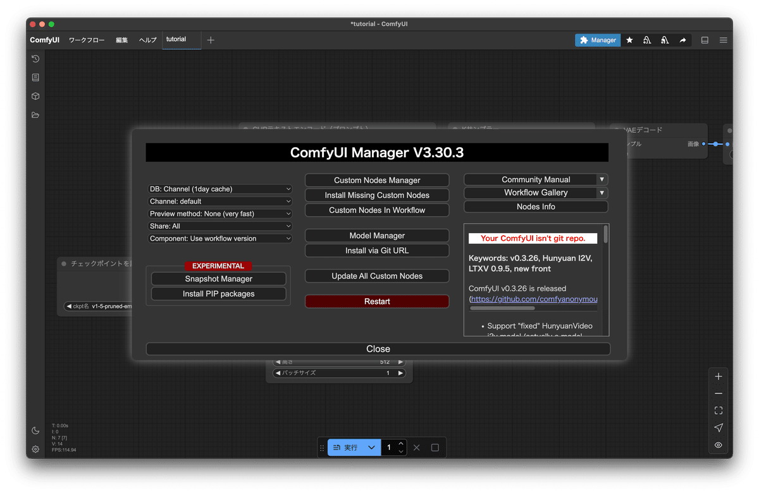Decrease batch count with the down stepper
759x493 pixels.
401,452
